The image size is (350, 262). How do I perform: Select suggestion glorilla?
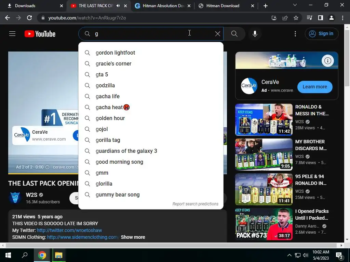[151, 184]
